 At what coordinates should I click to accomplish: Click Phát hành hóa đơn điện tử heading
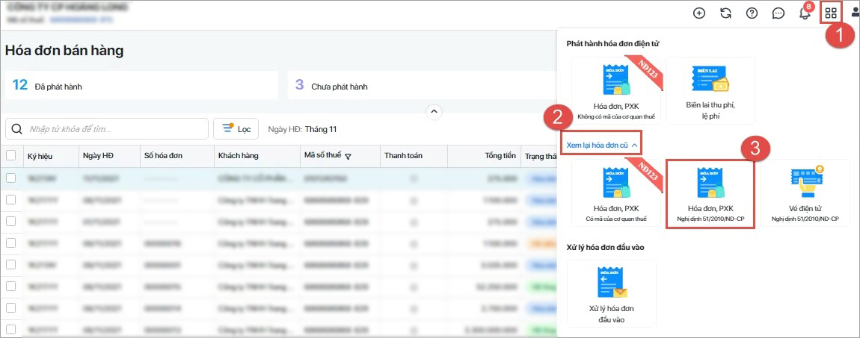[612, 43]
